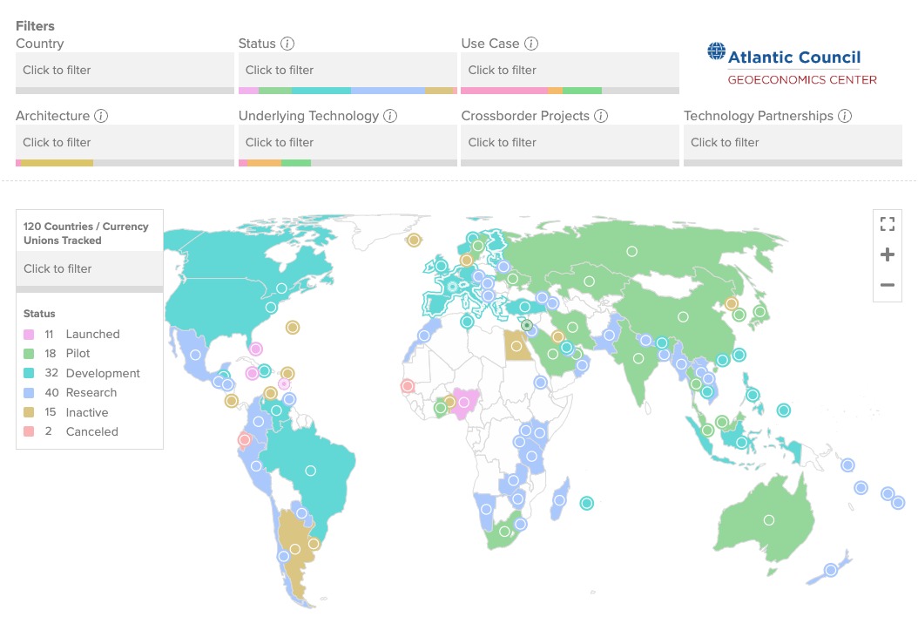Image resolution: width=918 pixels, height=617 pixels.
Task: Open the Technology Partnerships filter dropdown
Action: (793, 142)
